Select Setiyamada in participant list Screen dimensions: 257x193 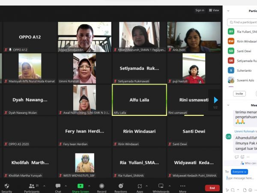[x=242, y=61]
